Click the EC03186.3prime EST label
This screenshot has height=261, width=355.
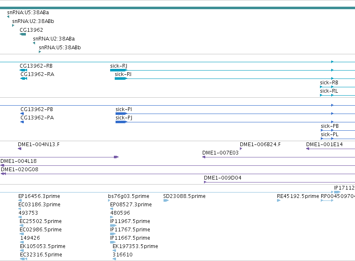click(x=39, y=205)
